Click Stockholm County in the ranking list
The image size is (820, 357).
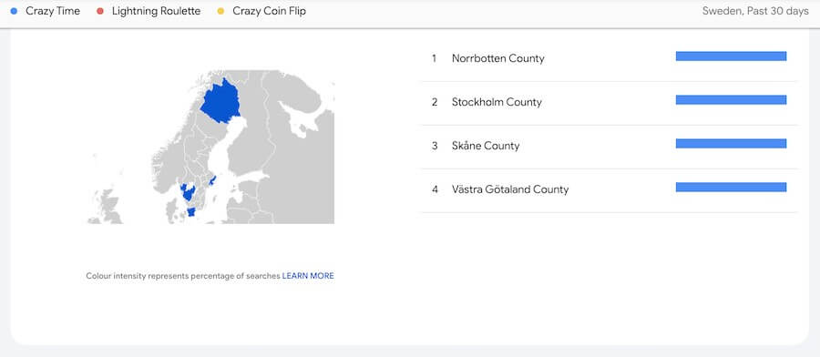coord(497,102)
